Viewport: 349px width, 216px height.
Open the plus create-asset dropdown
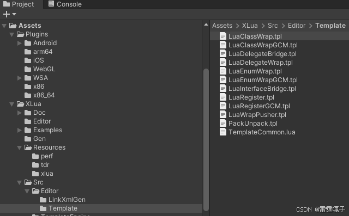pos(10,14)
